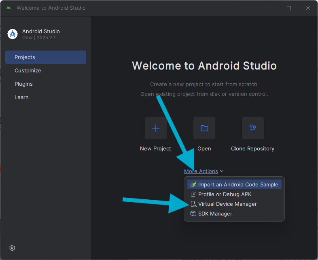Select Import an Android Code Sample
Image resolution: width=318 pixels, height=260 pixels.
238,184
